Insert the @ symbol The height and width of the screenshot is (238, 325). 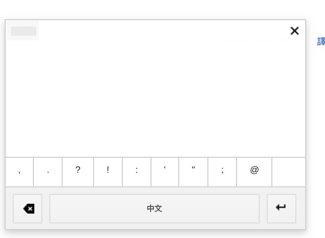click(x=254, y=172)
